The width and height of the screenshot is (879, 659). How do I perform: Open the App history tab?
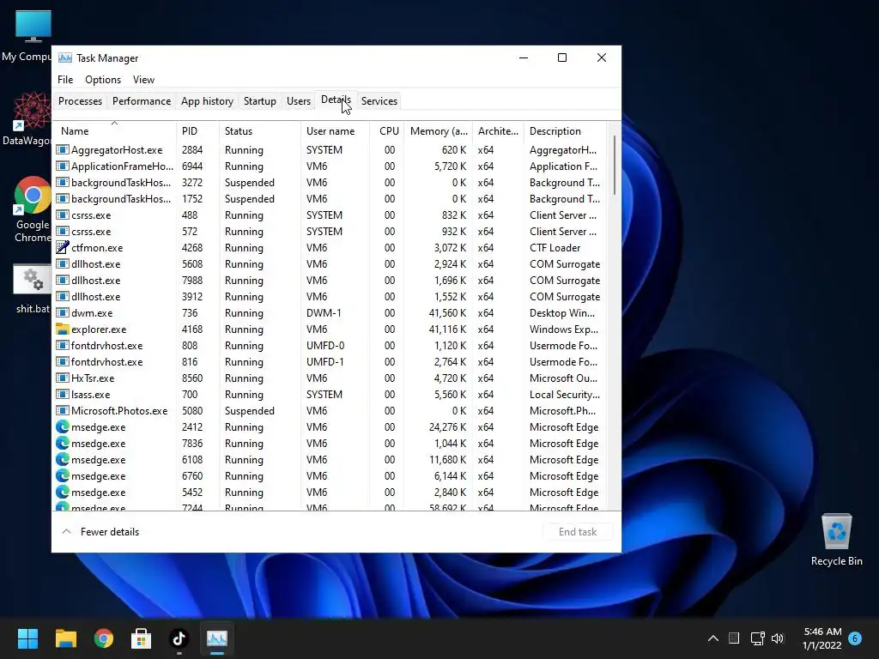207,101
